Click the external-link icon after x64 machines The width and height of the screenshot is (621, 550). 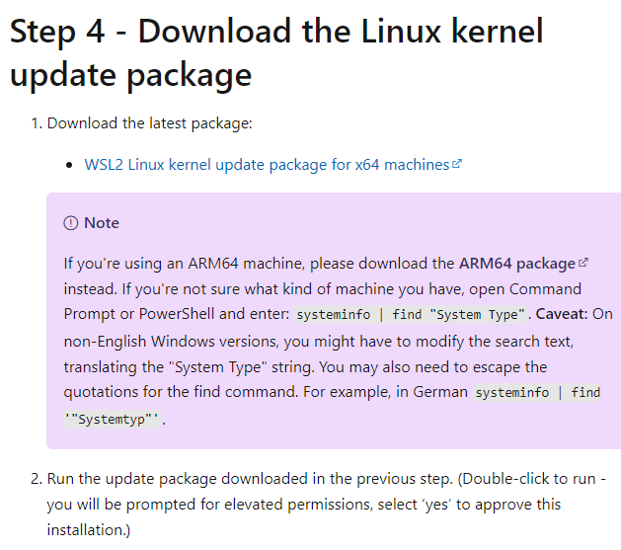point(457,164)
